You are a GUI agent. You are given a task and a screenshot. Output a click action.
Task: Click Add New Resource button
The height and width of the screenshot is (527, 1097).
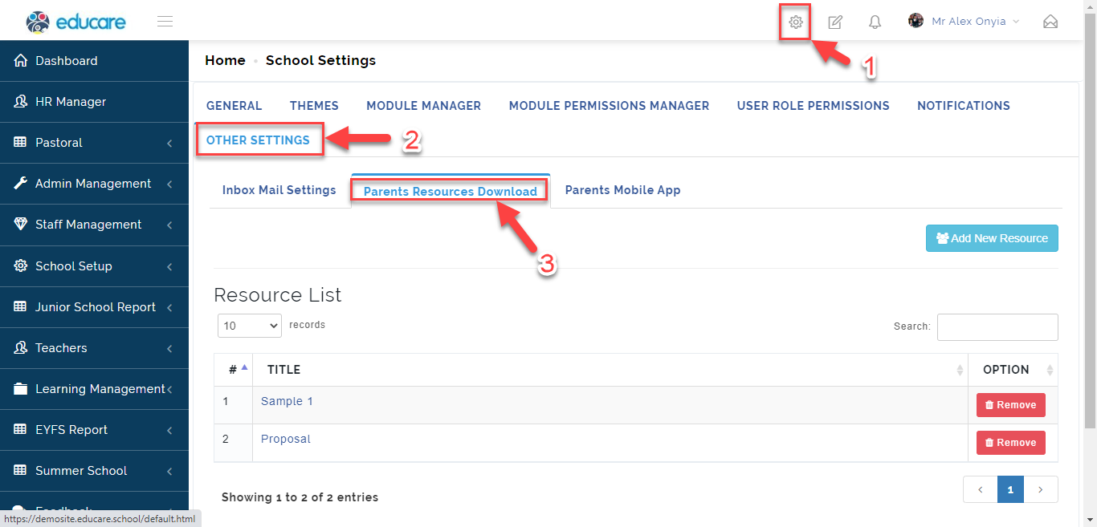pos(992,238)
